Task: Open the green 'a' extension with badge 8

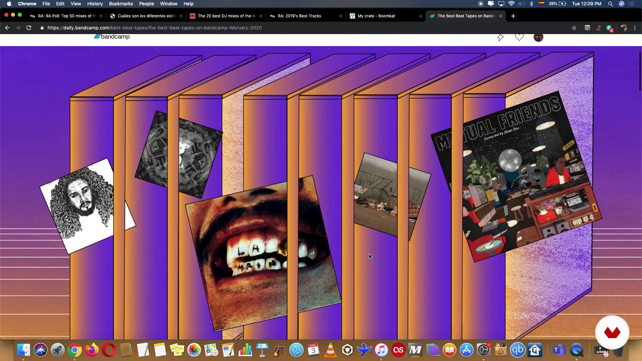Action: coord(610,28)
